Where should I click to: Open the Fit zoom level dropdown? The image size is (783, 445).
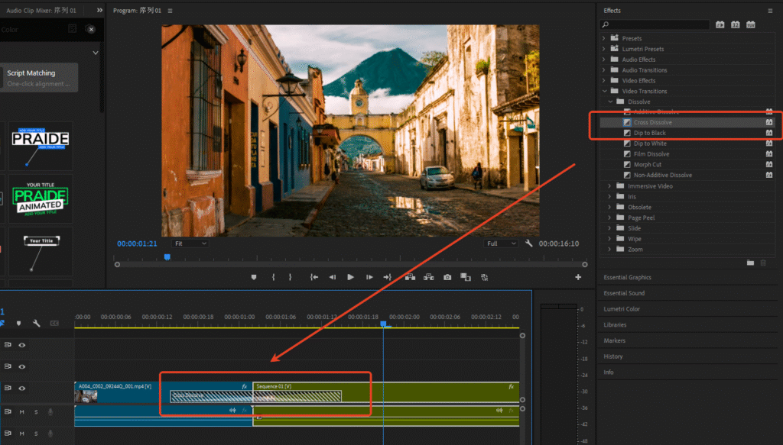[190, 243]
